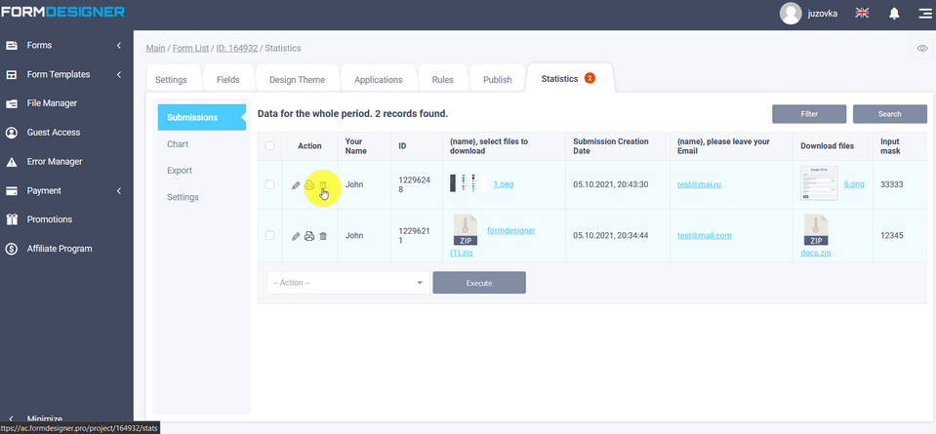Screen dimensions: 936x434
Task: Click the edit pencil icon for submission 12296248
Action: tap(297, 185)
